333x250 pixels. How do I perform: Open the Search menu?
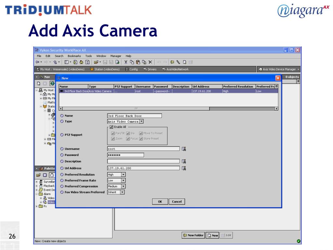pos(59,56)
